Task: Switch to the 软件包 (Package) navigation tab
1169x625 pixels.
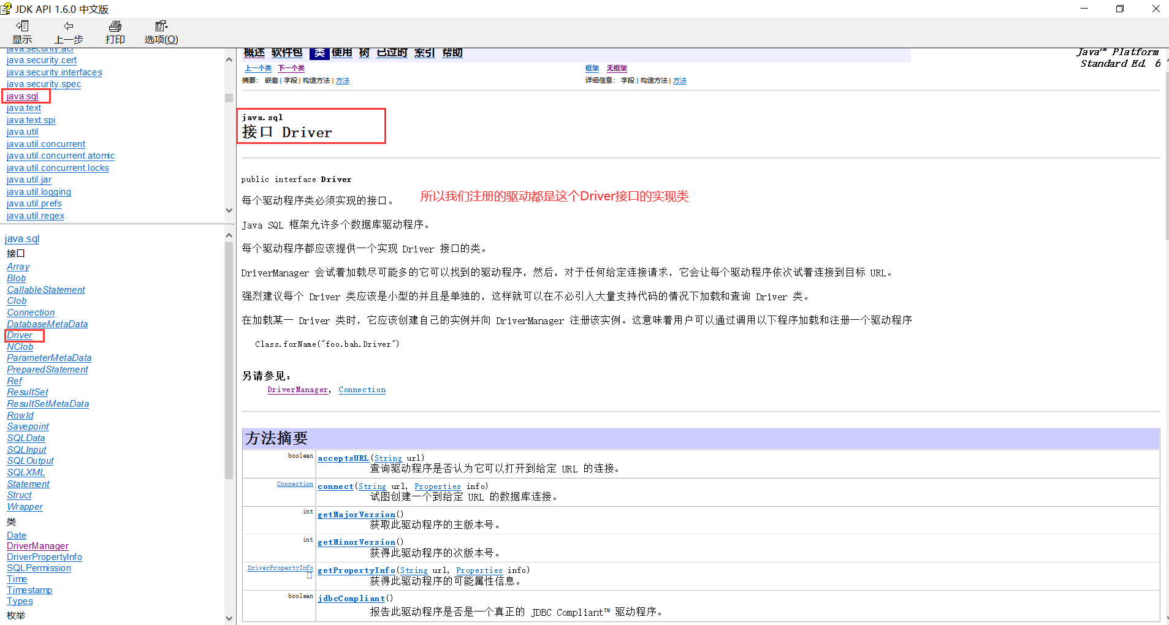Action: pos(287,53)
